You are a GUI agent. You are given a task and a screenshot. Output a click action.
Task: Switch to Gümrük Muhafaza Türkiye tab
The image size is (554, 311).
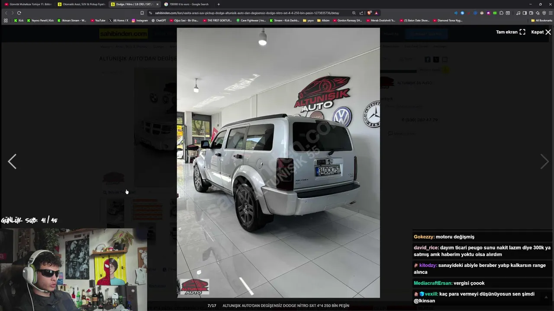28,4
